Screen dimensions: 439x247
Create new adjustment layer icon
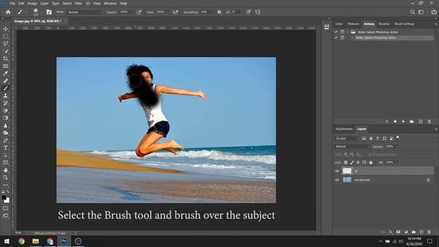(x=406, y=232)
